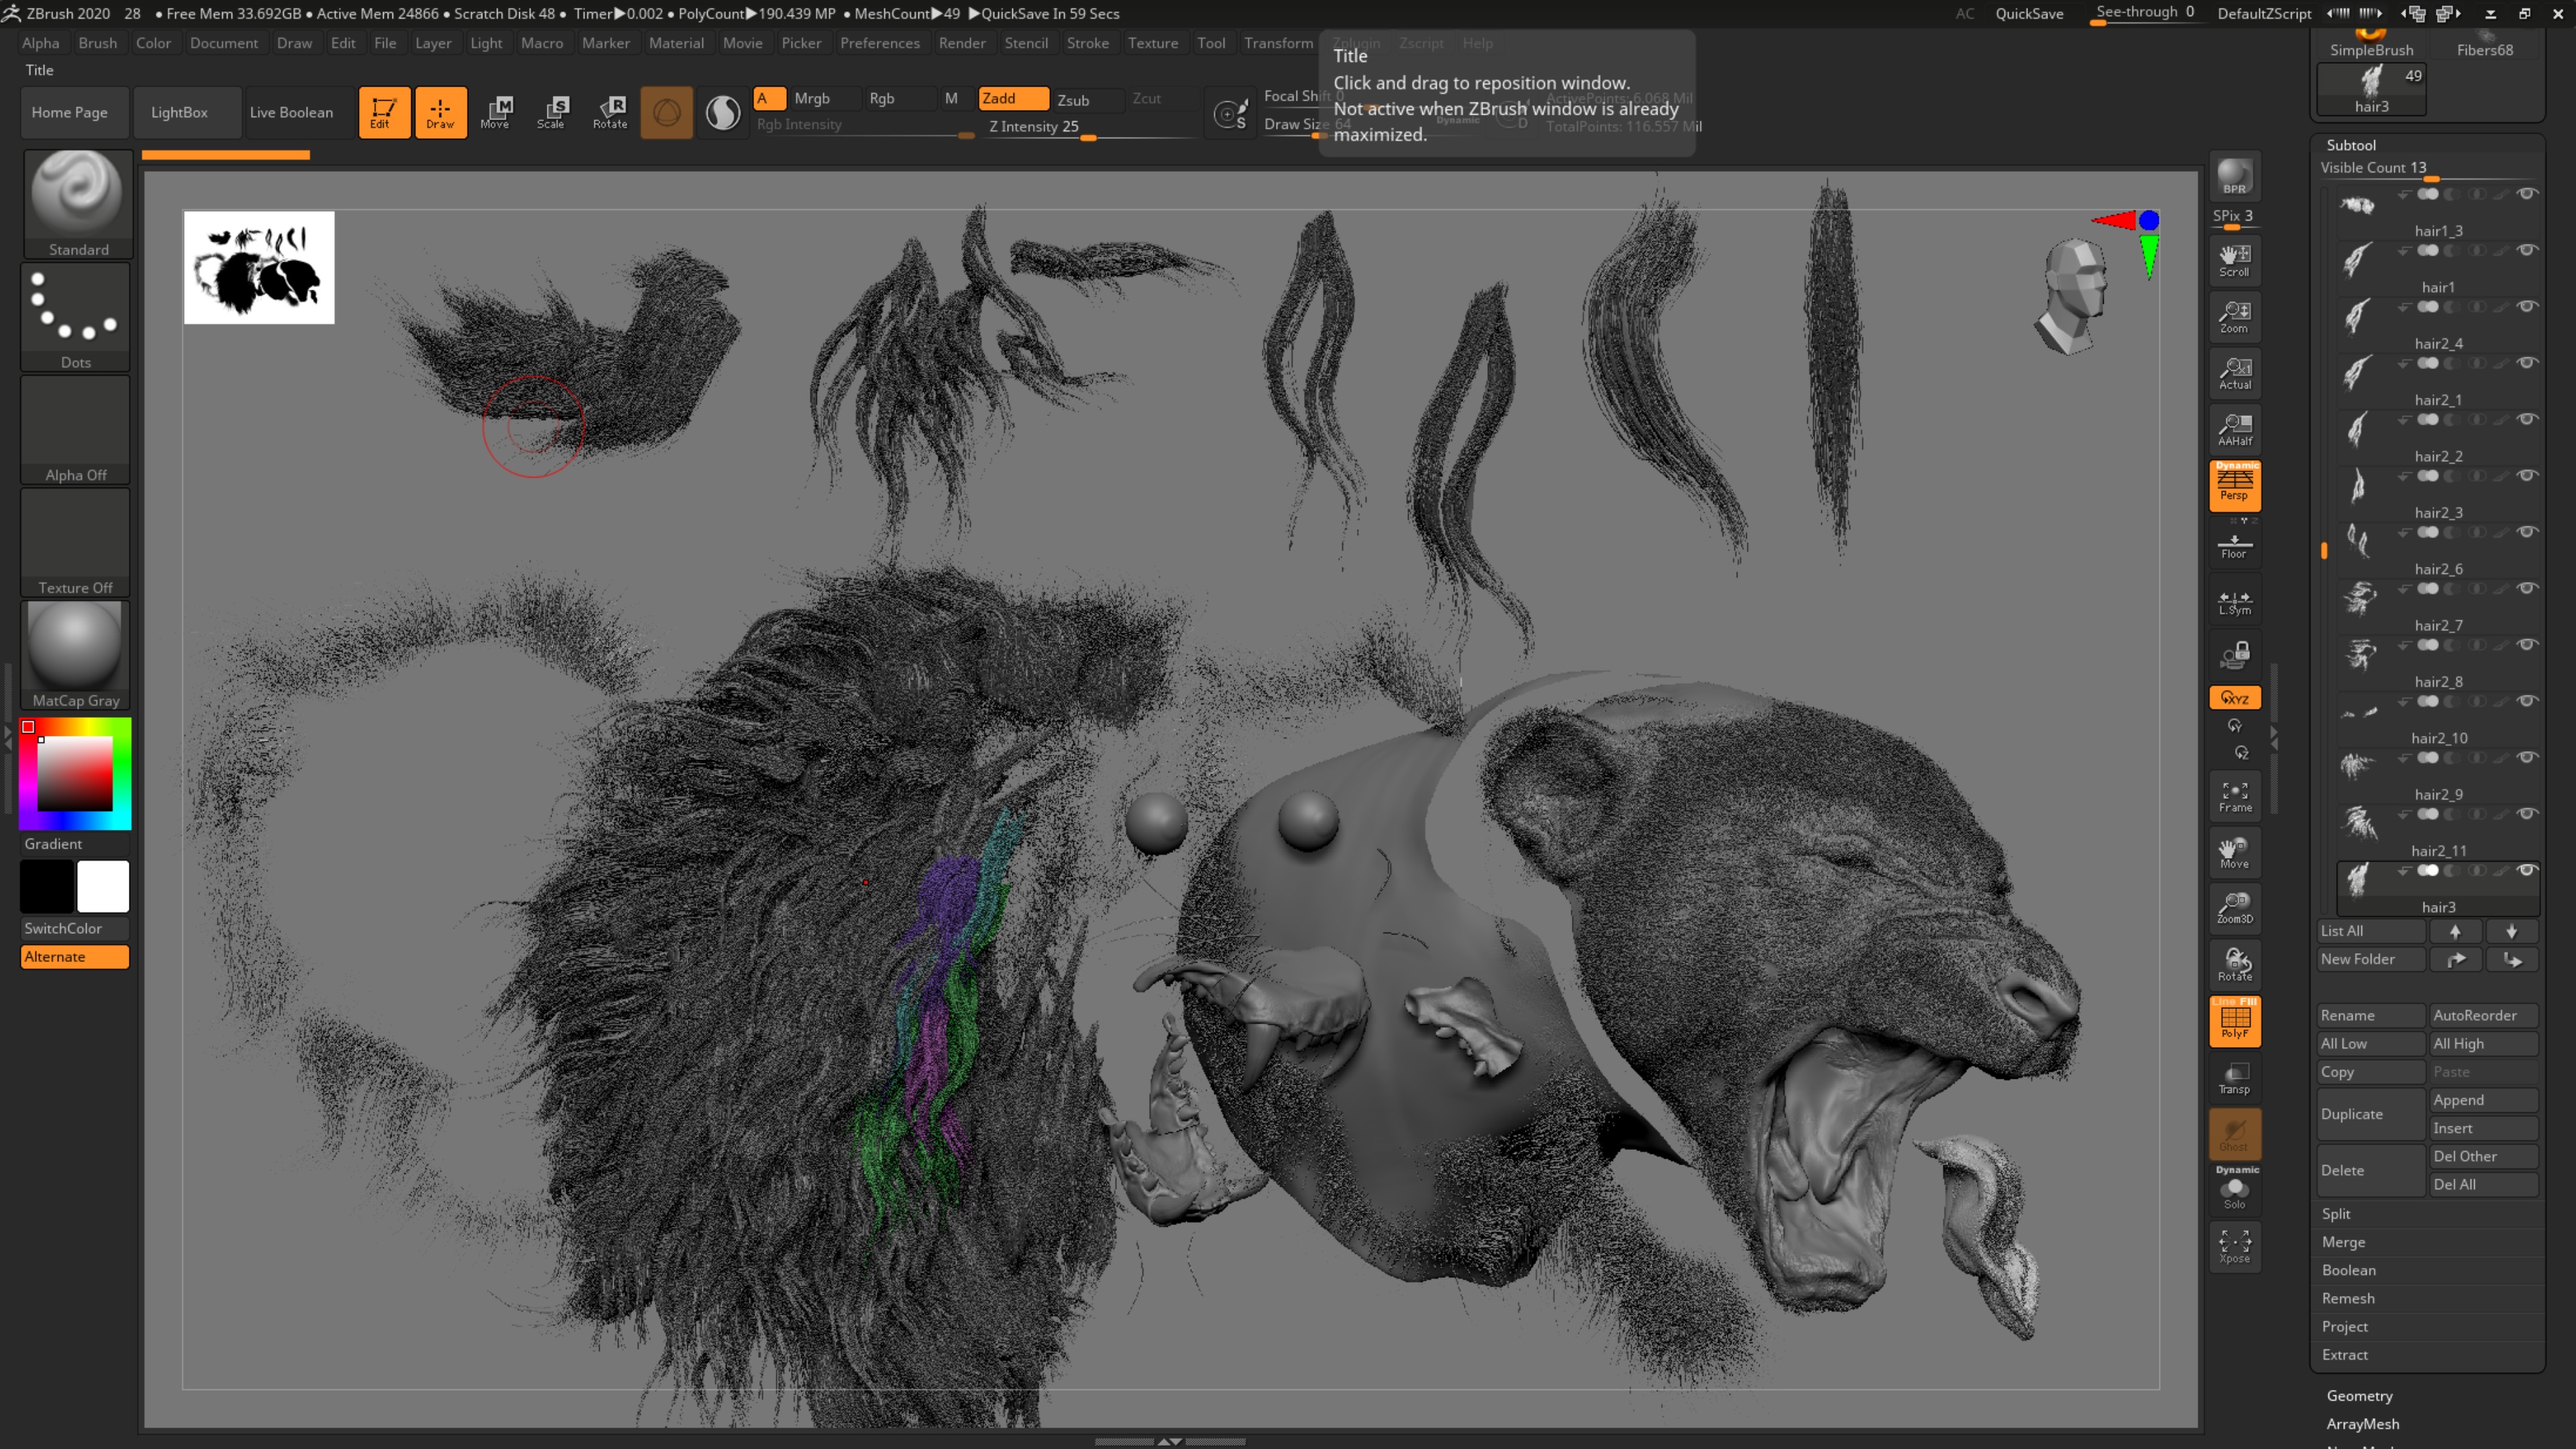
Task: Open the Alpha Off picker
Action: click(x=76, y=430)
